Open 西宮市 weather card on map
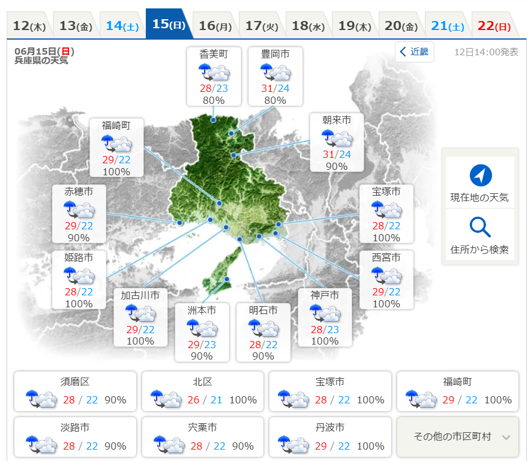The width and height of the screenshot is (531, 461). 386,280
